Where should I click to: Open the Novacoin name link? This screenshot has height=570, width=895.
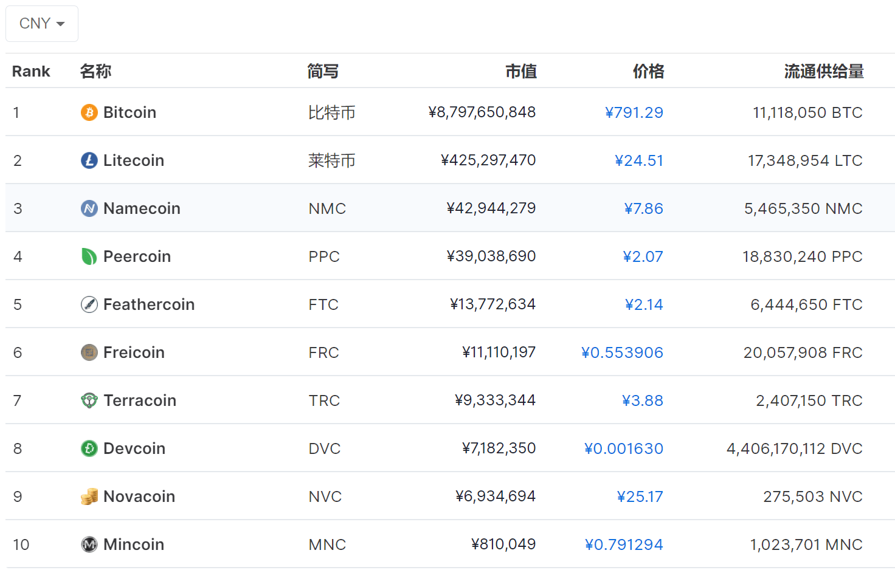tap(139, 496)
